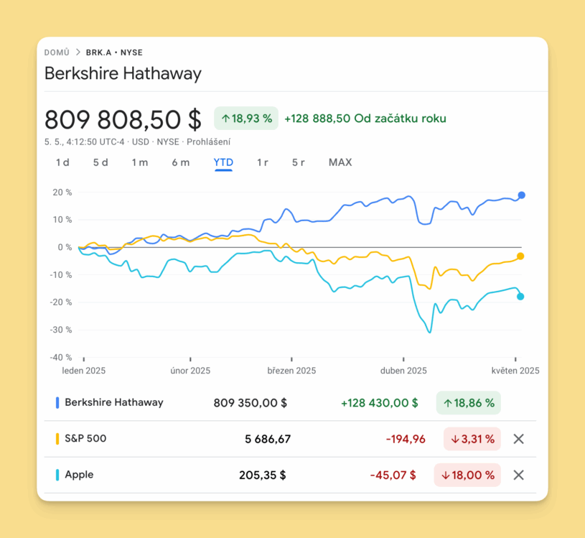This screenshot has height=538, width=585.
Task: Click the teal Apple endpoint dot
Action: point(520,296)
